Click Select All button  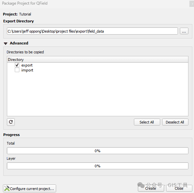pos(147,122)
